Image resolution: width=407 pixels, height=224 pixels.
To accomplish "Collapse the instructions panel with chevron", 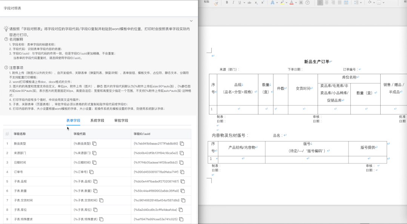I will 191,21.
